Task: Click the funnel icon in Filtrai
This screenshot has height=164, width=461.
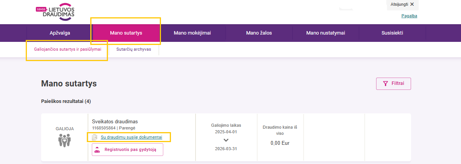Action: pyautogui.click(x=386, y=84)
